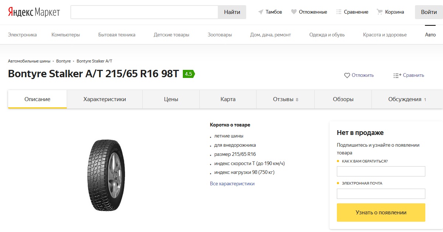The width and height of the screenshot is (443, 232).
Task: Click the Bontyre breadcrumb link
Action: point(63,61)
